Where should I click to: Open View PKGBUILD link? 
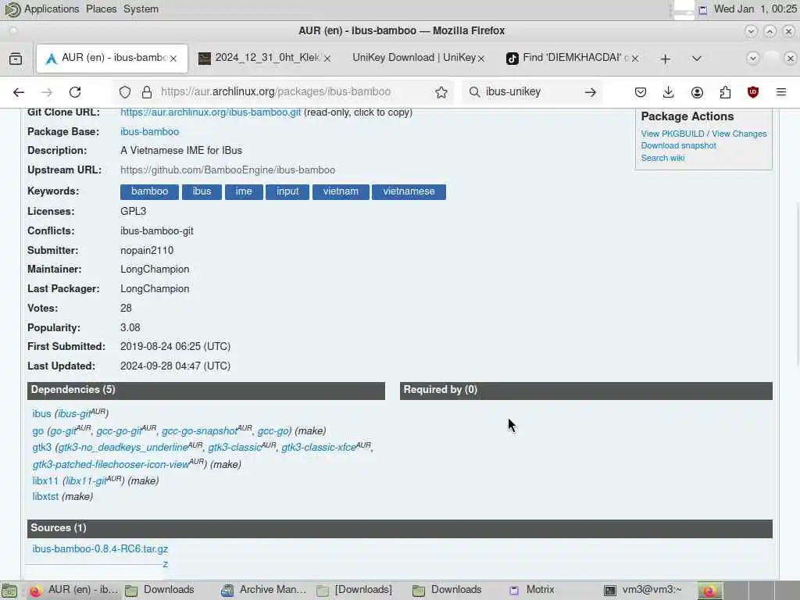coord(673,134)
